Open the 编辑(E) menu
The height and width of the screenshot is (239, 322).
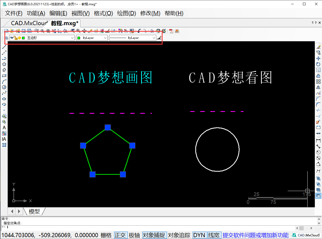[x=58, y=13]
